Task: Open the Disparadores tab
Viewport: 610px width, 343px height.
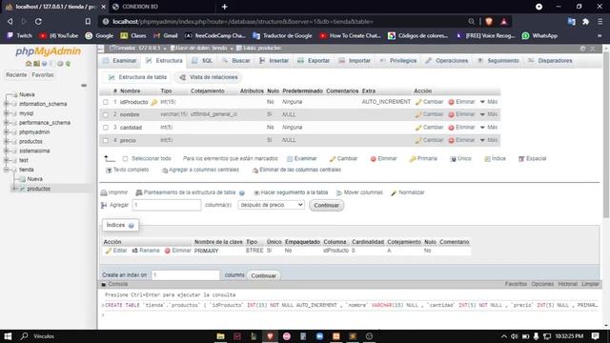Action: (551, 61)
